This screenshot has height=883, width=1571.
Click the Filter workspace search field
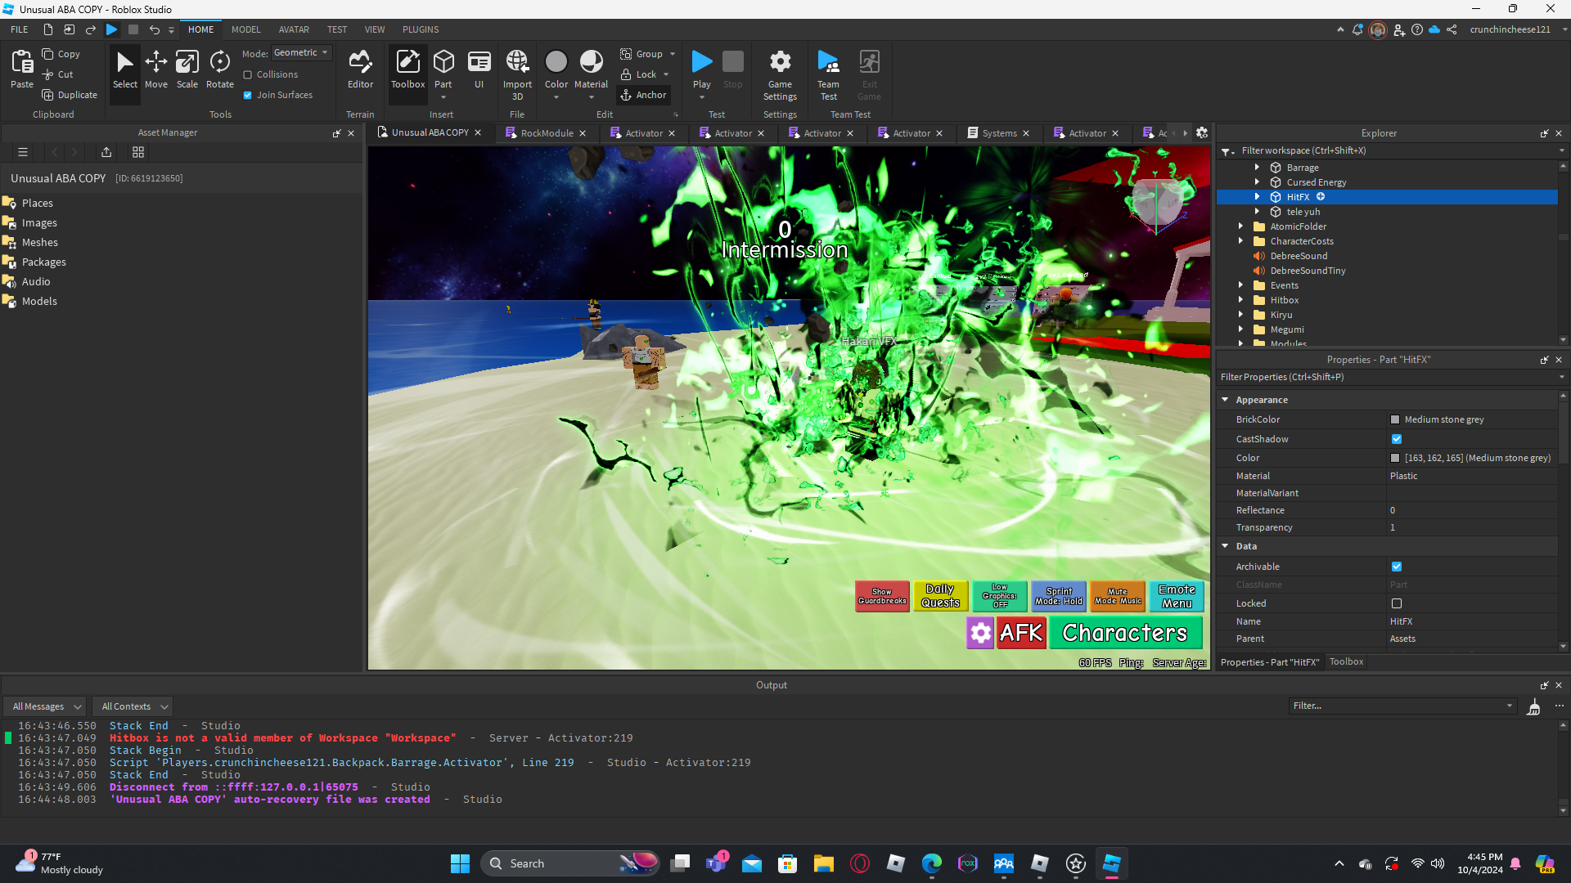(1394, 150)
